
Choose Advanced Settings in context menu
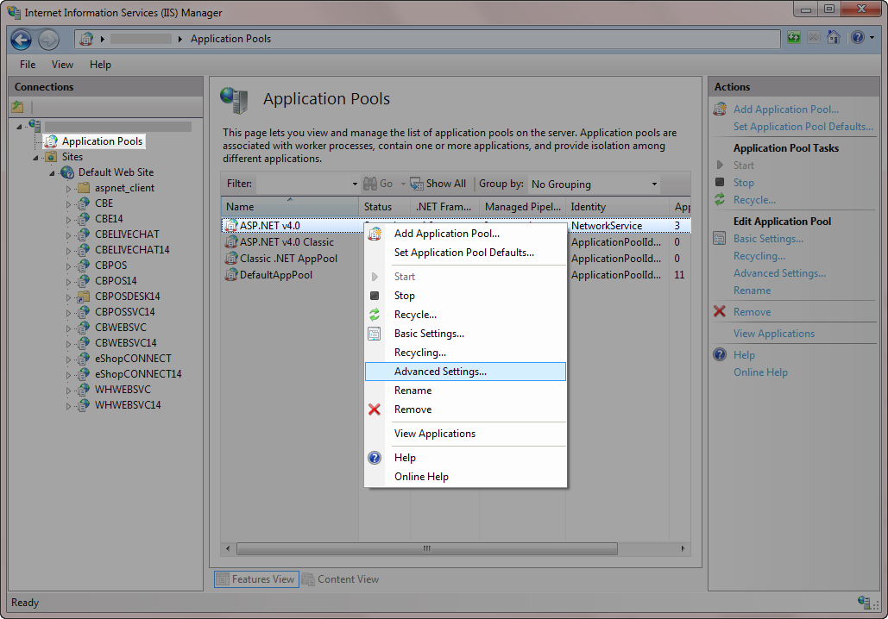[440, 372]
